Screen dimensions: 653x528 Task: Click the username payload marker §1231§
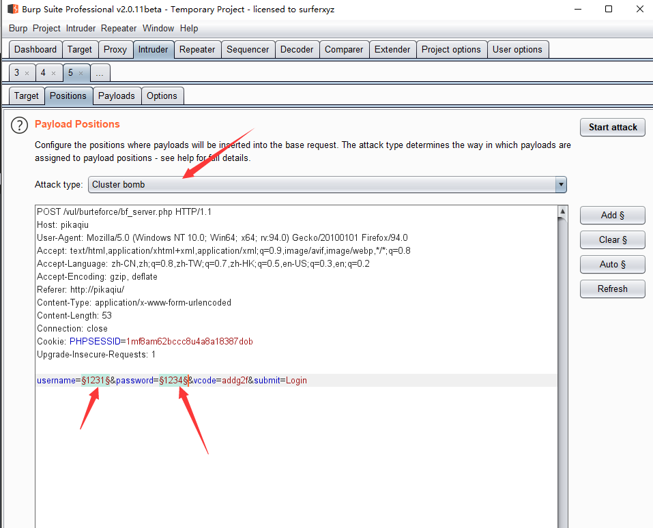[x=96, y=380]
